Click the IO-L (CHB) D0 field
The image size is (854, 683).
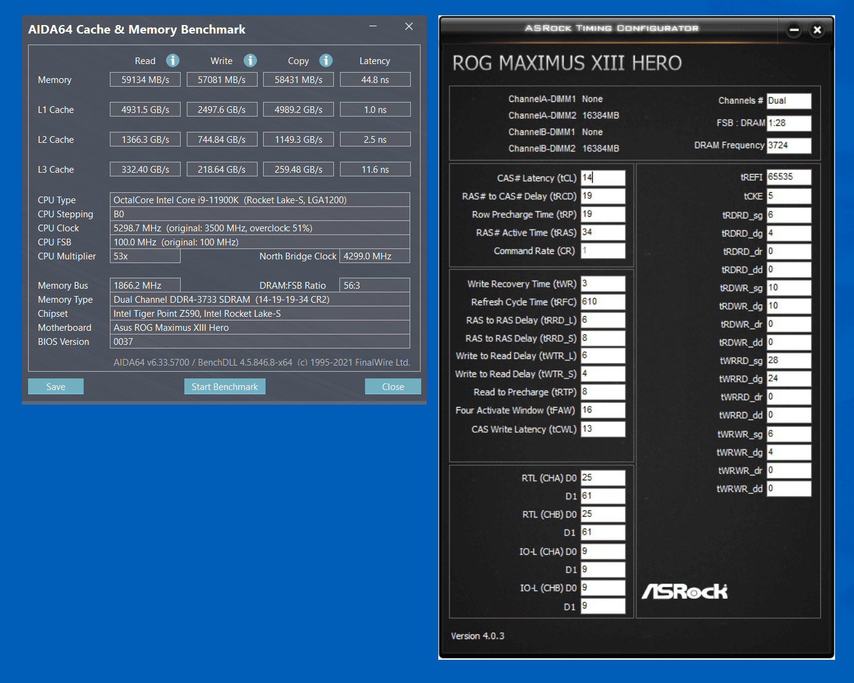pos(603,588)
